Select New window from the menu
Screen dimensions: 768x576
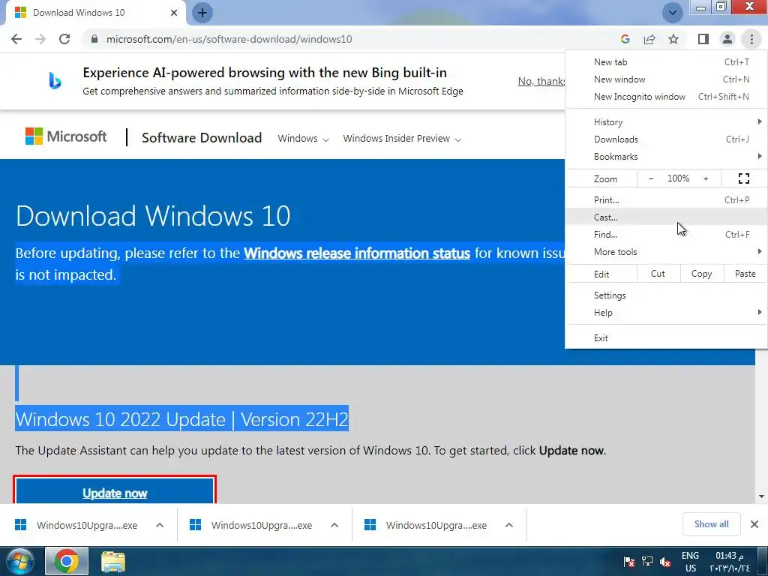pyautogui.click(x=667, y=79)
